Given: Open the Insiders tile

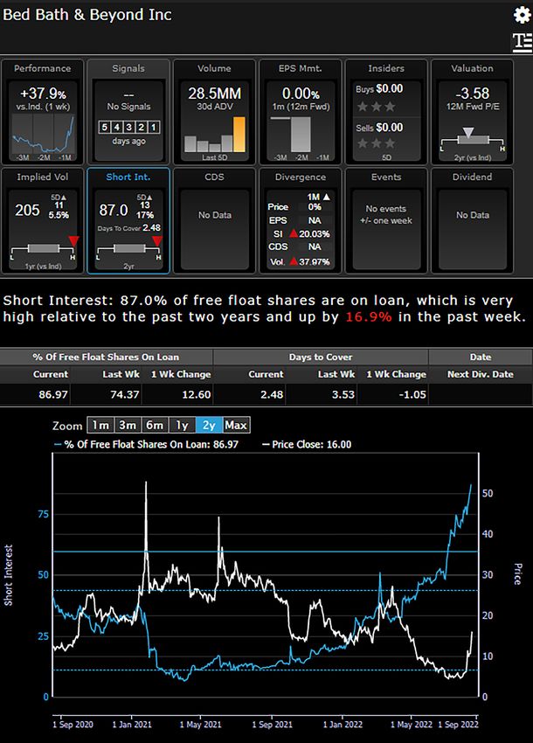Looking at the screenshot, I should [386, 112].
